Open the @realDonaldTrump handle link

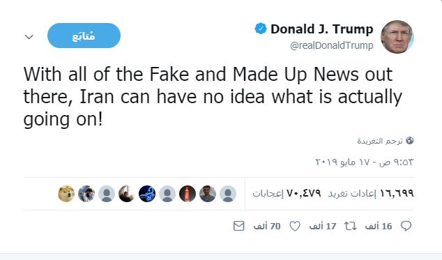click(x=332, y=45)
